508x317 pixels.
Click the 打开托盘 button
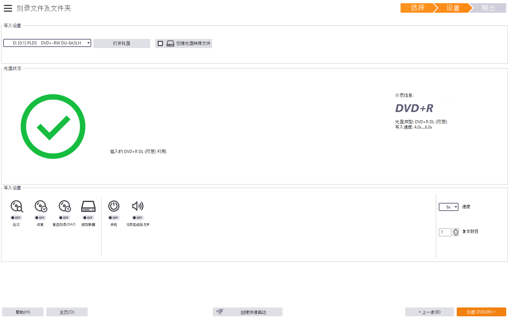(122, 43)
